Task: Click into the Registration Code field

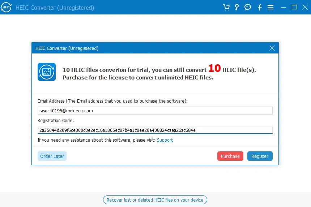Action: pos(155,130)
